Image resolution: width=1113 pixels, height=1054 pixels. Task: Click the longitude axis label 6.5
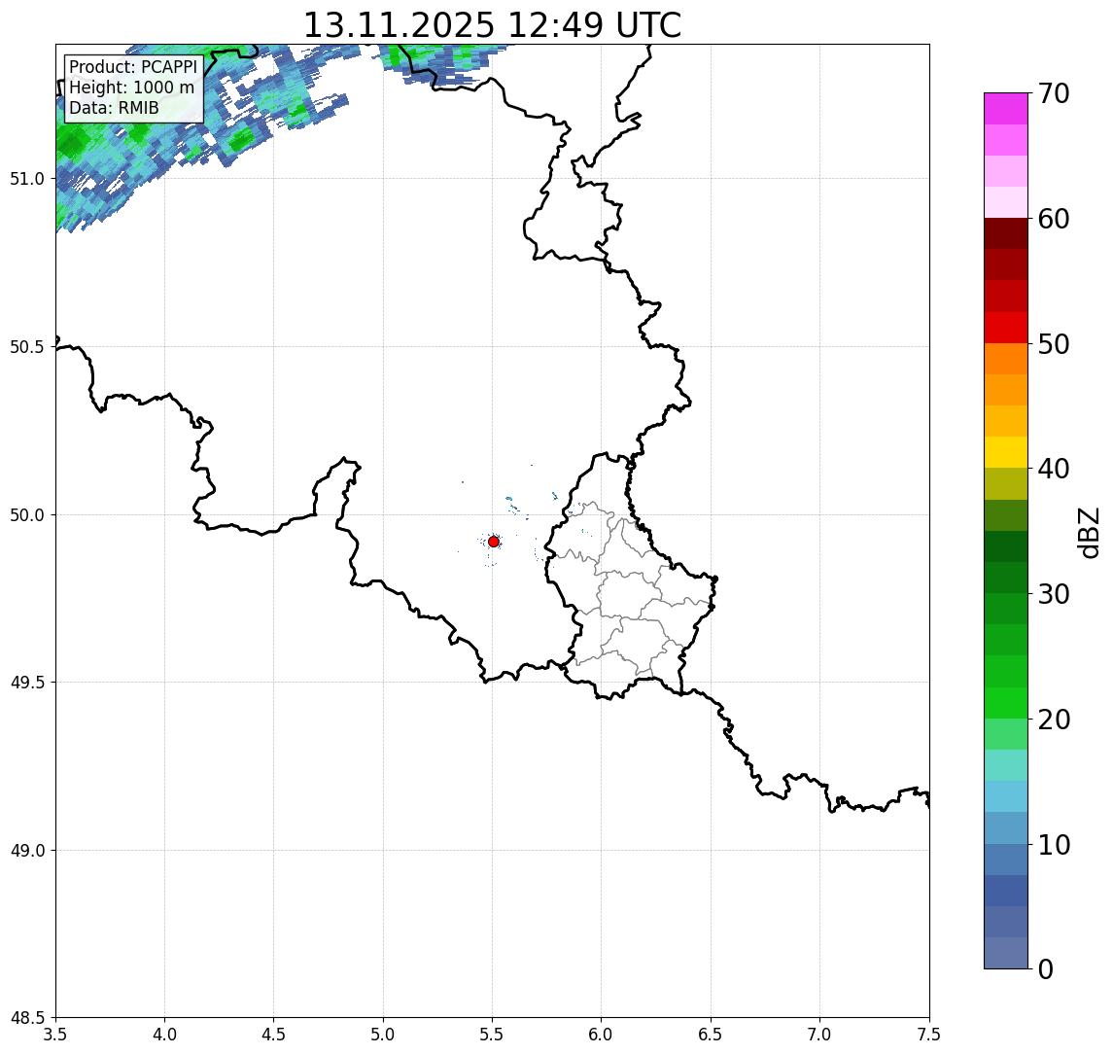click(711, 1035)
